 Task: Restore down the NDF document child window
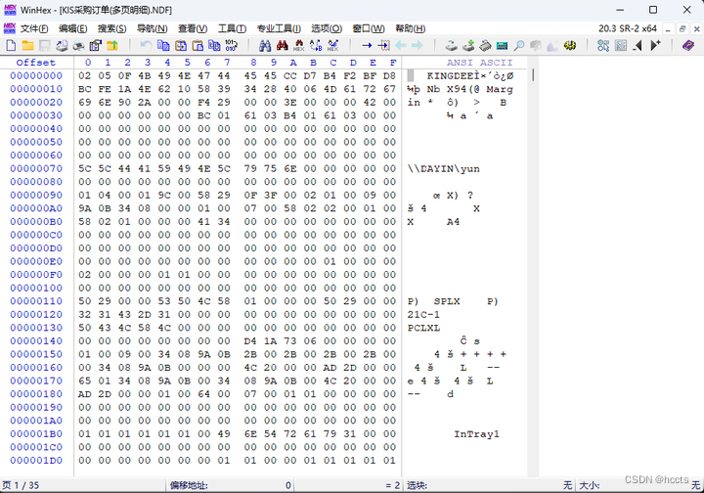coord(682,29)
